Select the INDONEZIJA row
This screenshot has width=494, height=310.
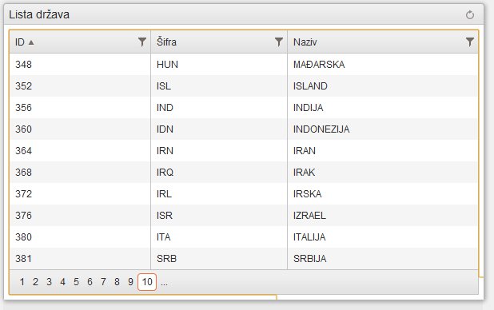click(x=244, y=129)
